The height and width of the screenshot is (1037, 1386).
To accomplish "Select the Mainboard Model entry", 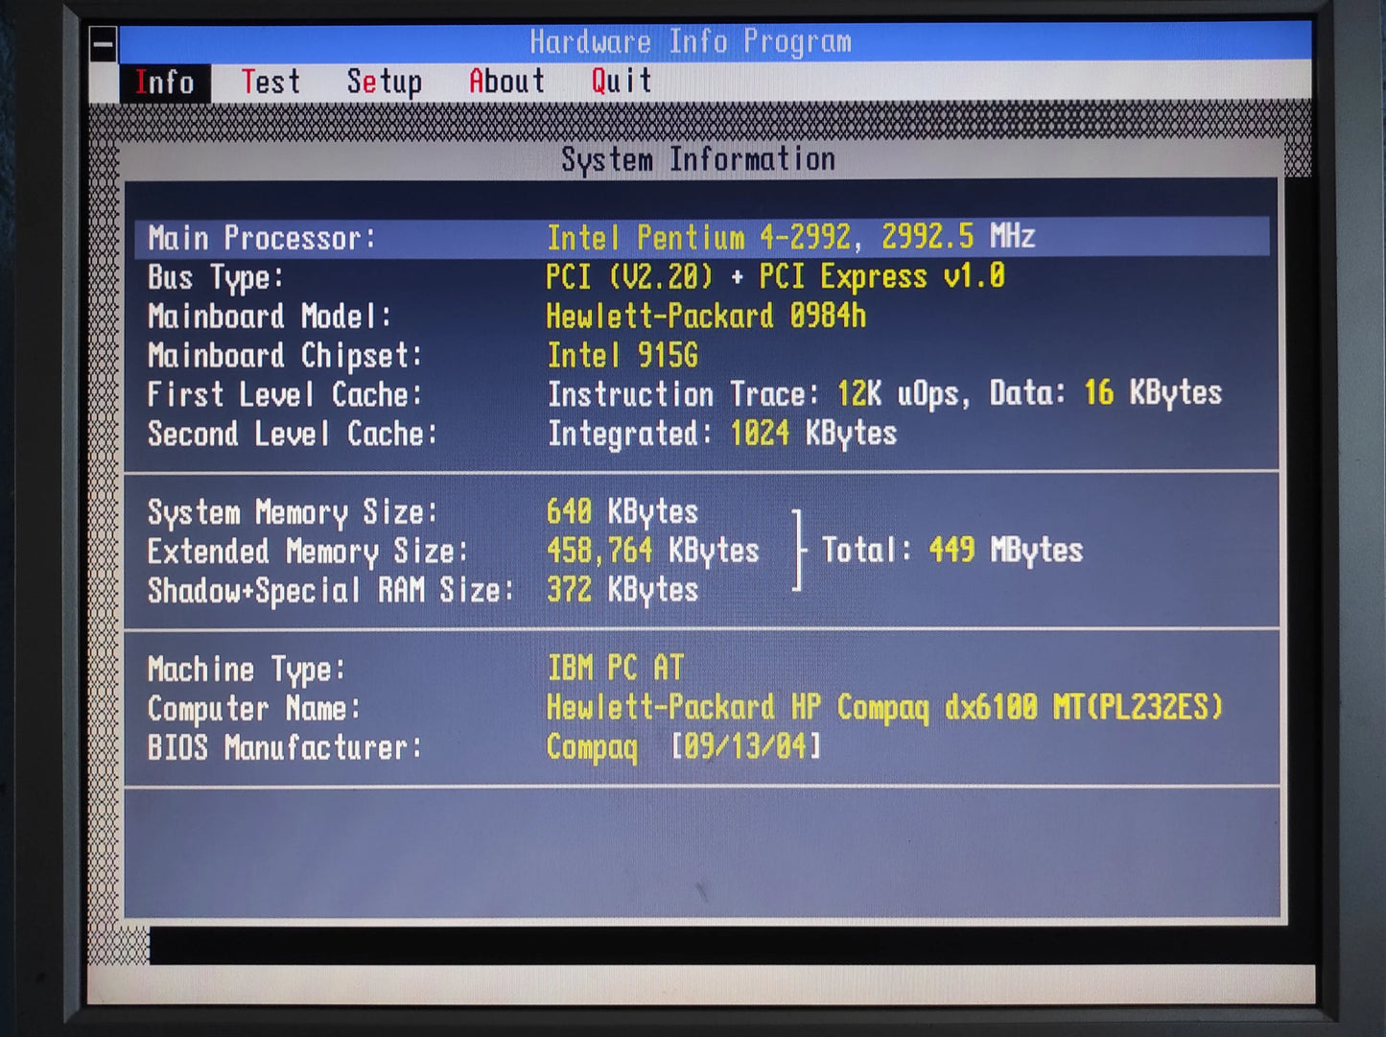I will pyautogui.click(x=702, y=316).
